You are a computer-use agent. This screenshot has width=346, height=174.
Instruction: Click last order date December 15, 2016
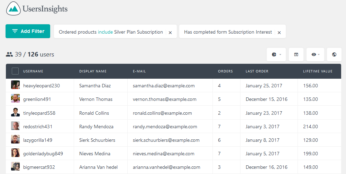coord(266,99)
